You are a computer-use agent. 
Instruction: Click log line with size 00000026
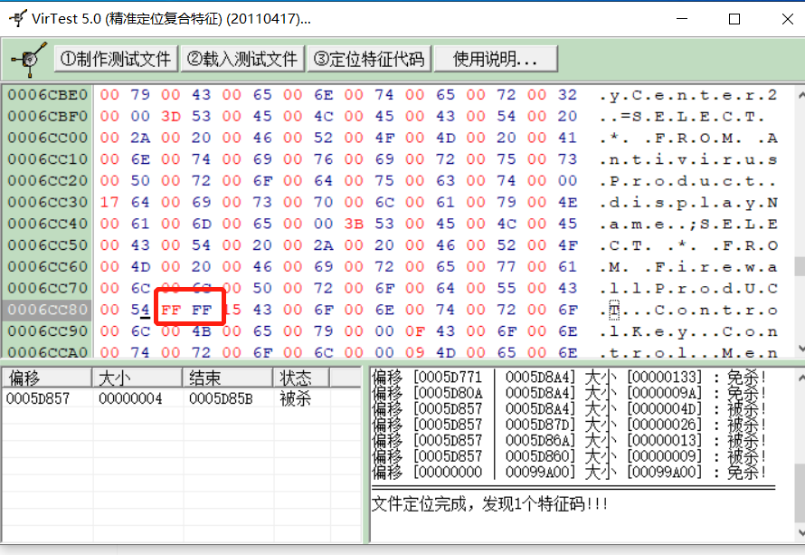pyautogui.click(x=569, y=425)
